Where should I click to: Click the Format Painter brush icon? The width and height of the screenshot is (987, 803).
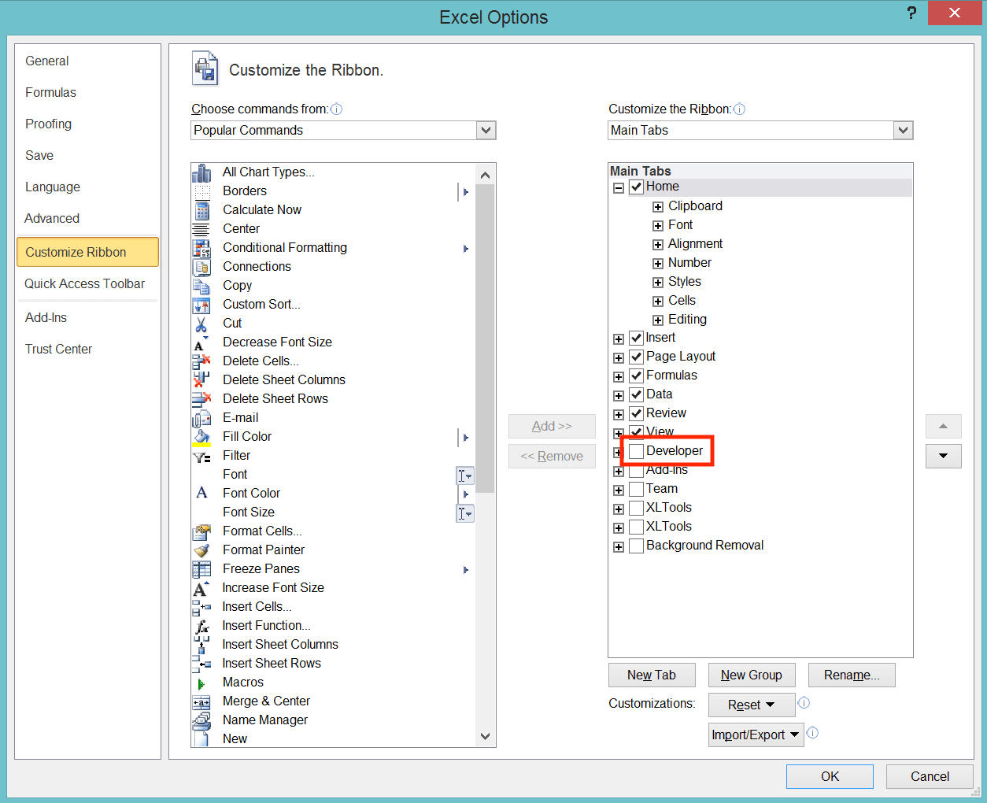[x=201, y=550]
